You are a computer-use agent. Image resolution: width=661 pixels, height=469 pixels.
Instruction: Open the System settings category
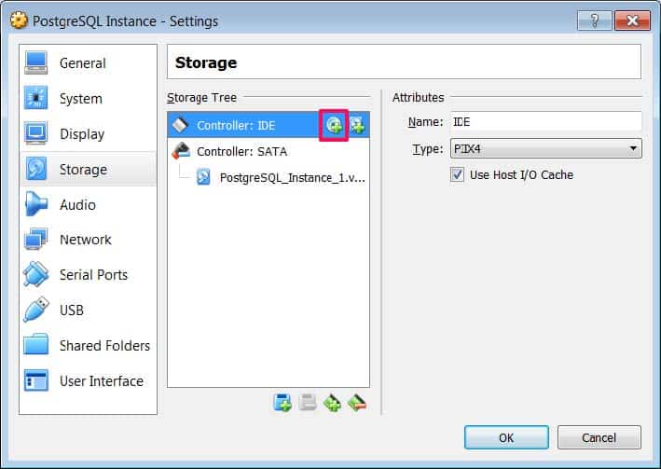[x=89, y=99]
